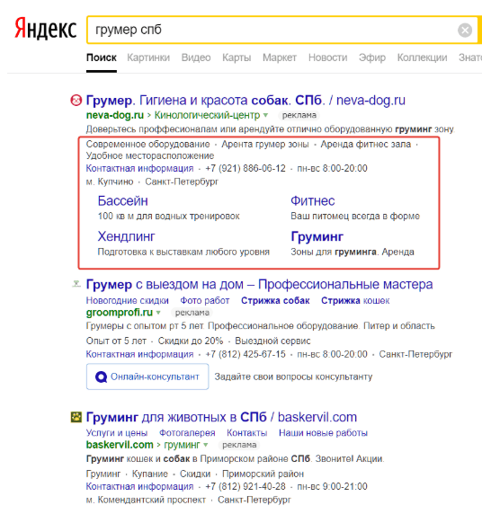Screen dimensions: 482x514
Task: Click the neva-dog.ru red favicon
Action: (x=76, y=100)
